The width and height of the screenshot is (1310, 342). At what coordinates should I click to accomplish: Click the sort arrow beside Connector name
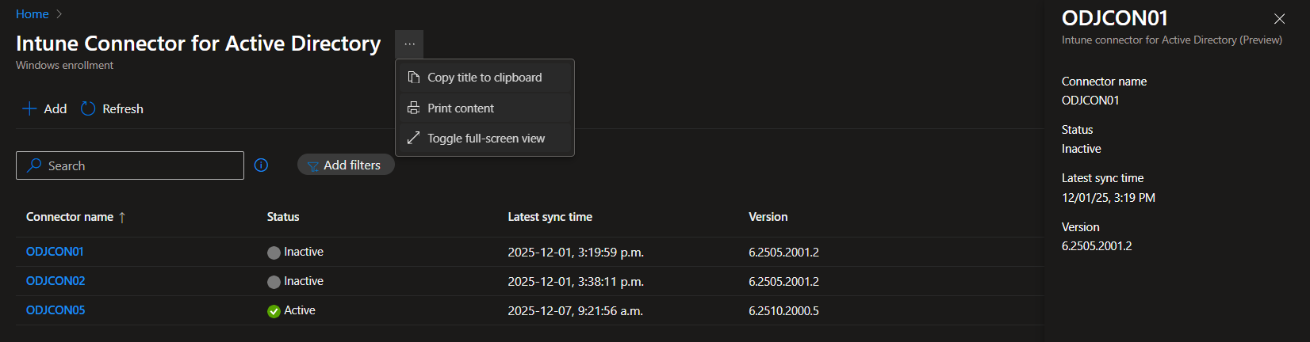point(122,217)
